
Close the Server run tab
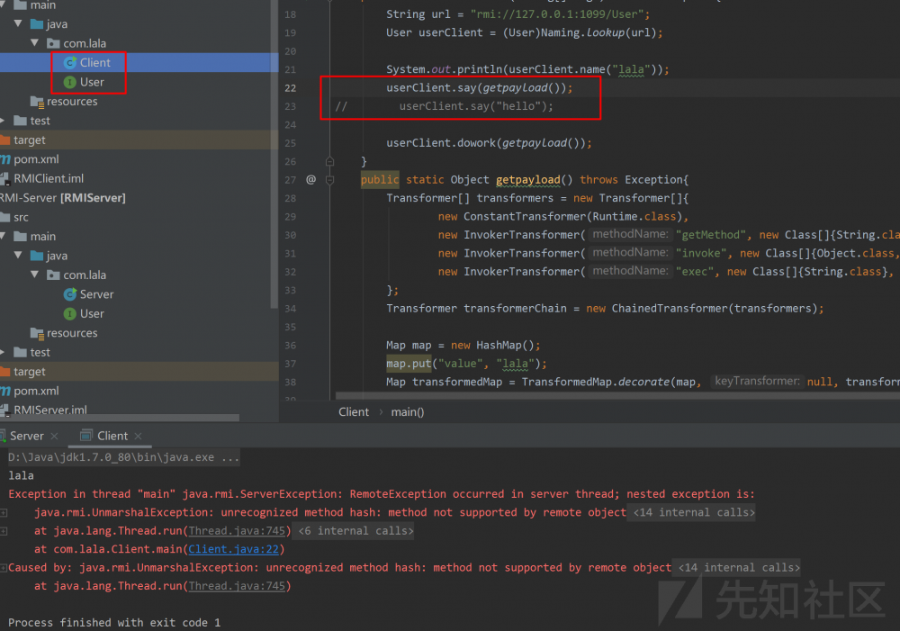coord(55,437)
